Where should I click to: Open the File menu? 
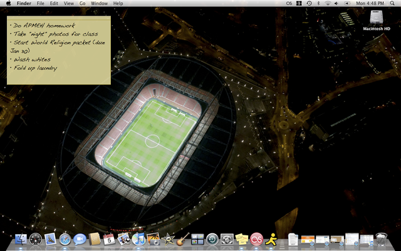click(x=40, y=4)
